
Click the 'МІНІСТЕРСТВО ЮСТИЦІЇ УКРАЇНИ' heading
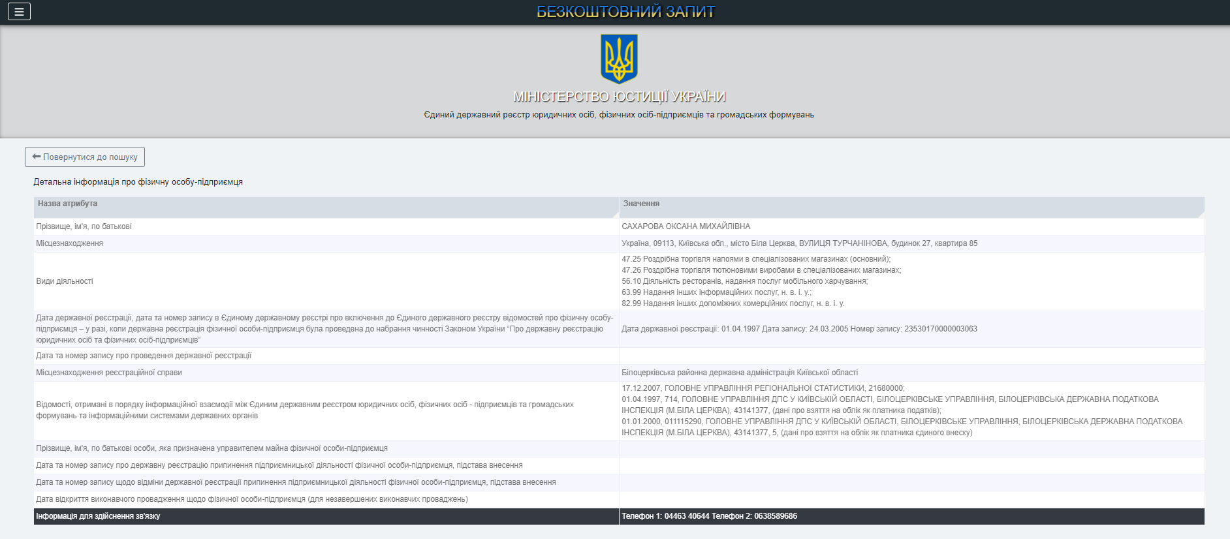point(619,97)
